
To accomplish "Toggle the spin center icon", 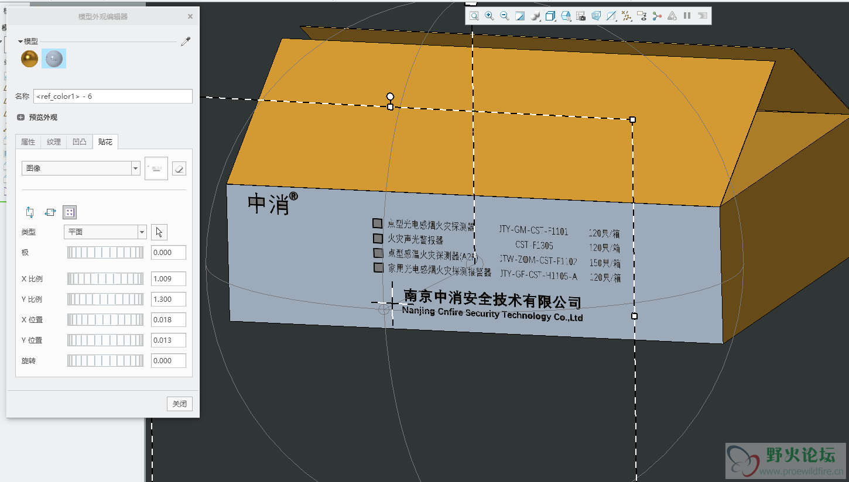I will coord(657,16).
